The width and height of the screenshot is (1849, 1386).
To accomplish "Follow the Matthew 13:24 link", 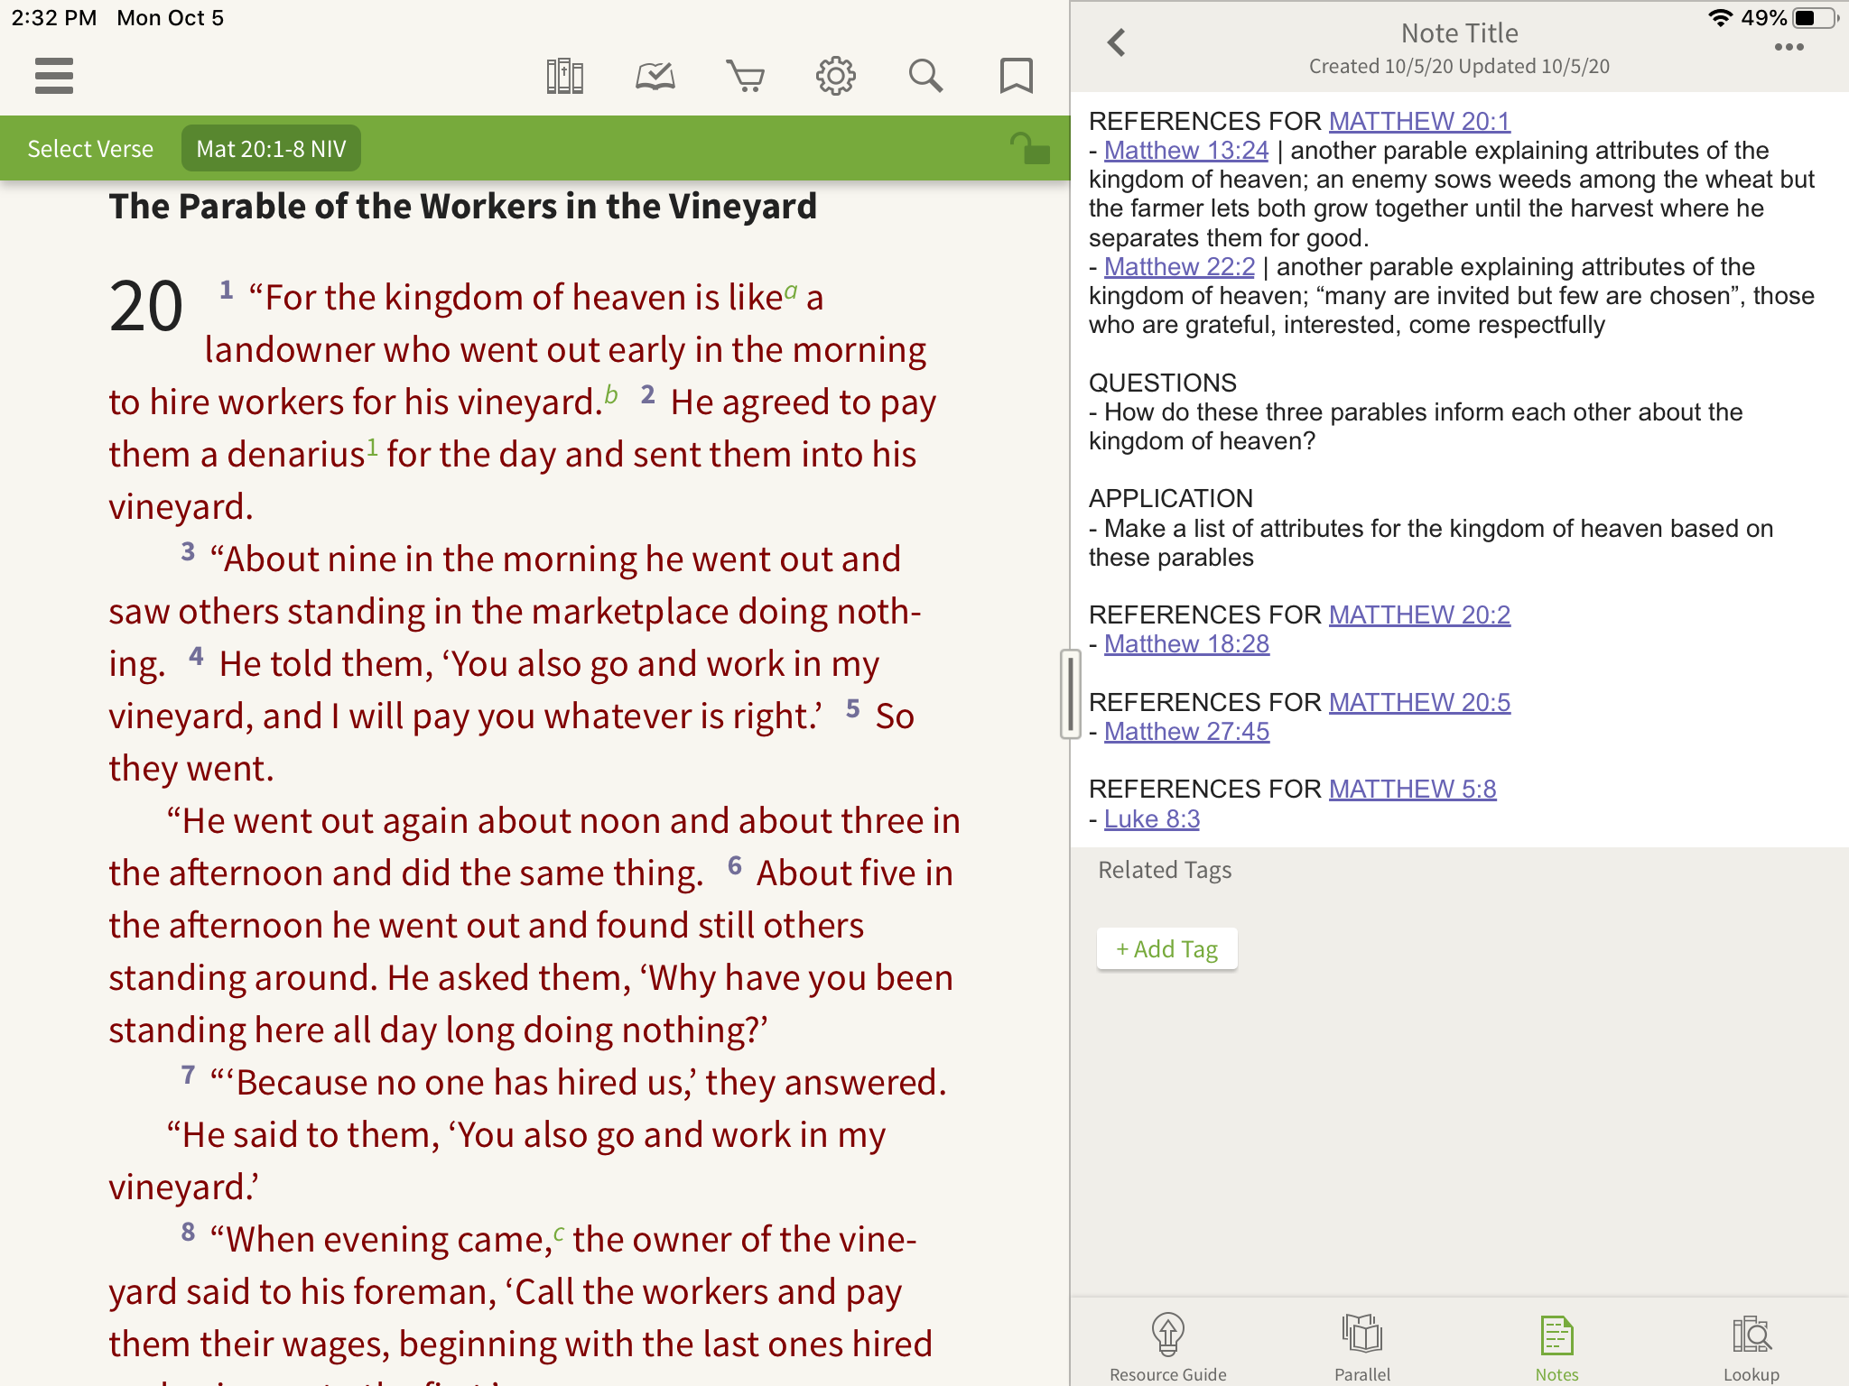I will 1186,150.
